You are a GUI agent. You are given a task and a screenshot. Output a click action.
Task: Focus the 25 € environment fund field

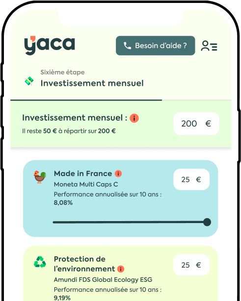point(191,265)
